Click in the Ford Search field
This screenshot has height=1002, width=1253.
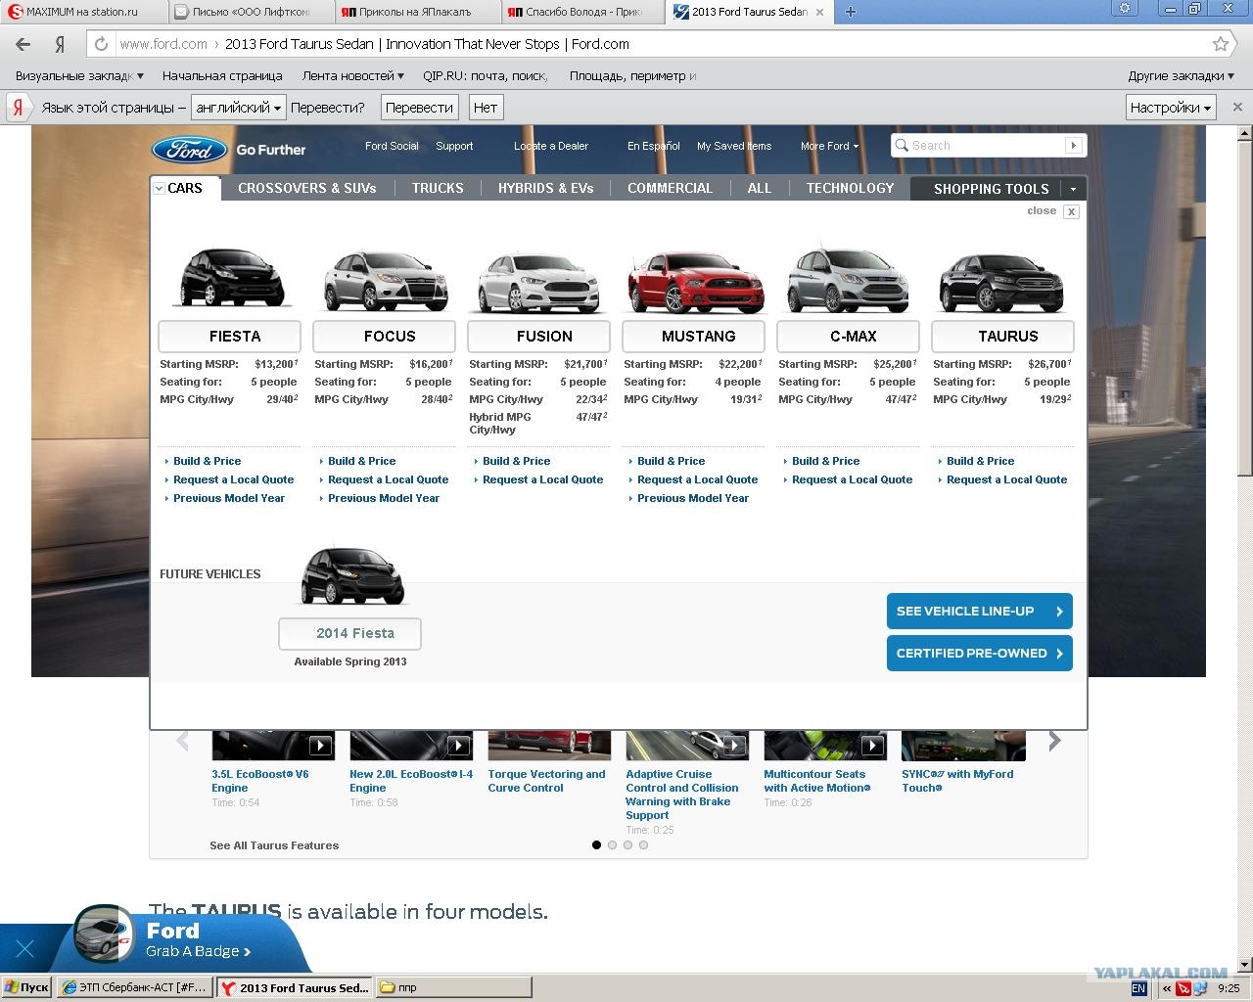tap(979, 145)
